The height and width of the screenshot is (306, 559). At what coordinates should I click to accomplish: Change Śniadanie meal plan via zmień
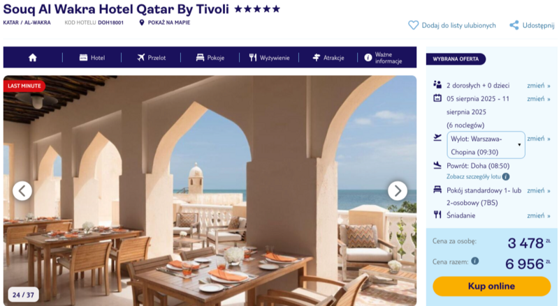[x=538, y=215]
